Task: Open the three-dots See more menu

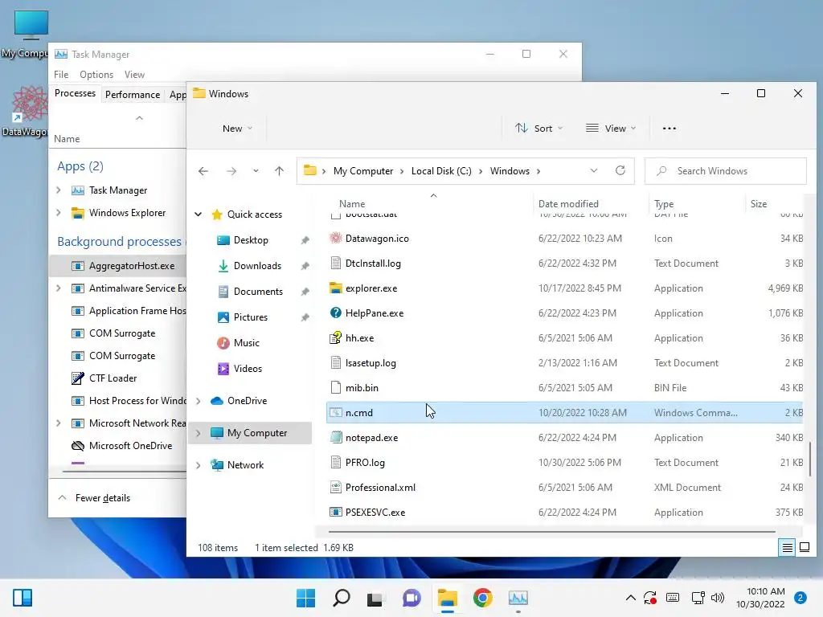Action: 669,129
